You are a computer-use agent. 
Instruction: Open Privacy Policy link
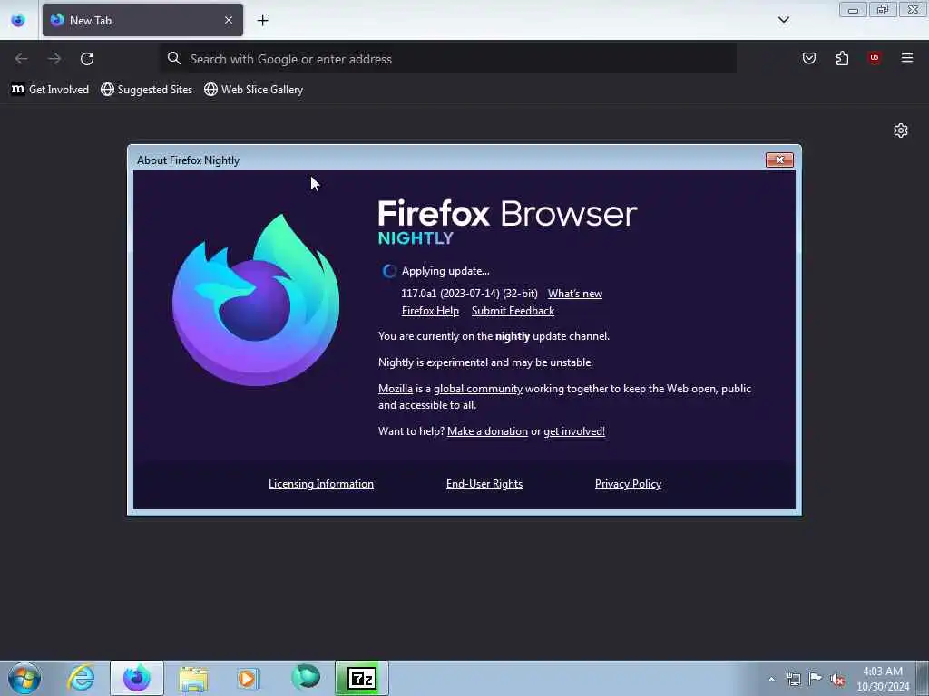click(628, 484)
